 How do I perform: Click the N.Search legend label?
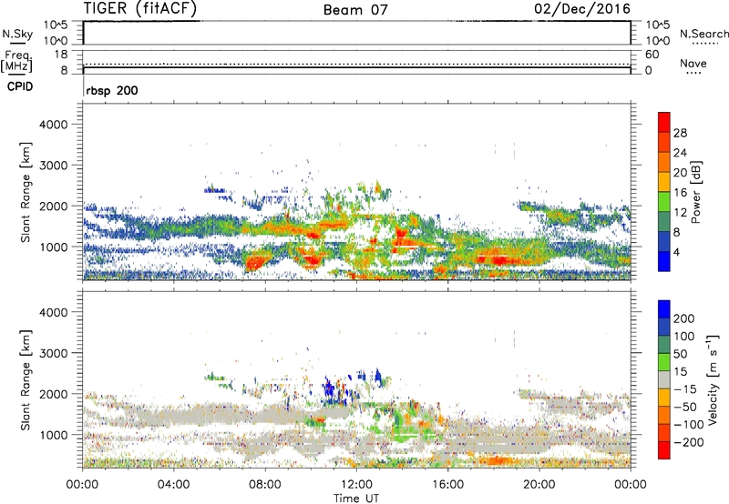[703, 34]
